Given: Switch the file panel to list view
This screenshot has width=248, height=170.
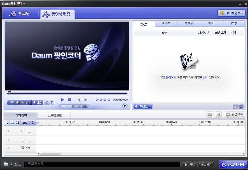Looking at the screenshot, I should [x=241, y=107].
